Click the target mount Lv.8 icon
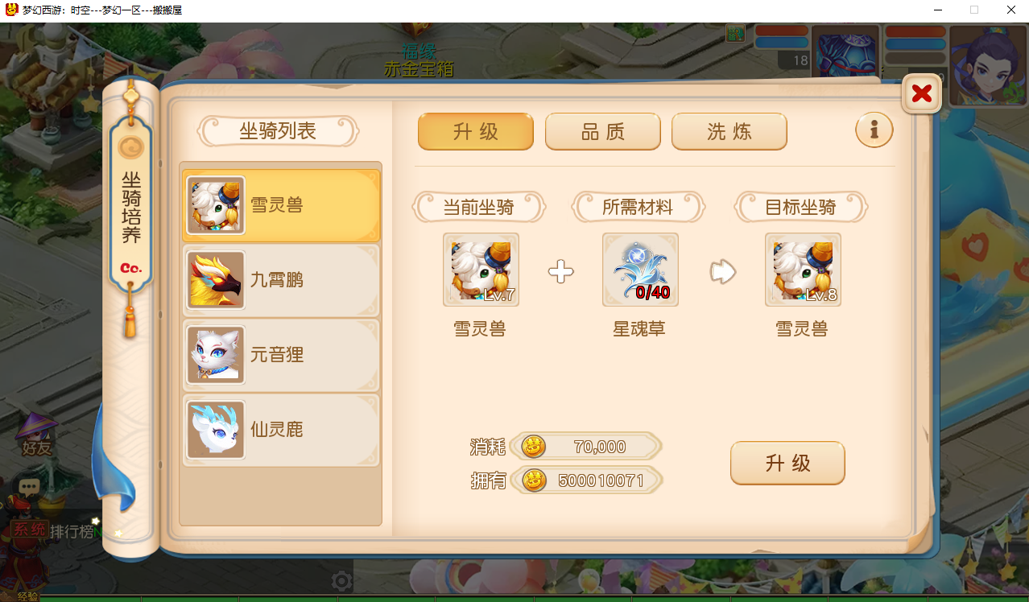Screen dimensions: 1029x602 (803, 270)
